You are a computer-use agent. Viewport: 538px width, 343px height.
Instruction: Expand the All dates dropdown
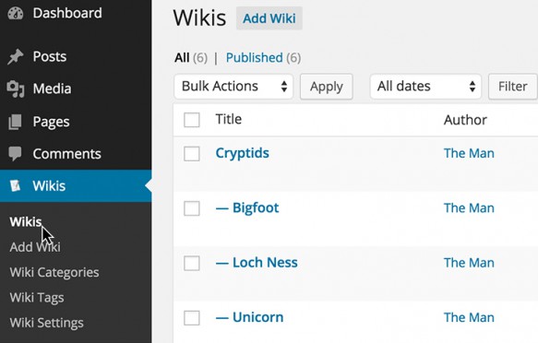tap(425, 87)
